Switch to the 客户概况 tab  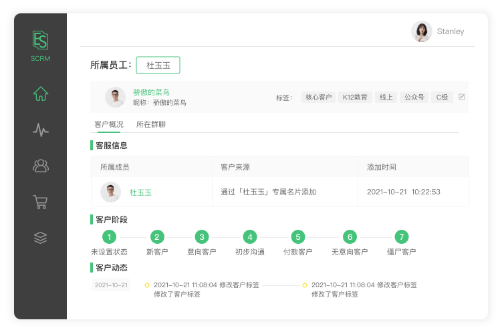(x=109, y=124)
